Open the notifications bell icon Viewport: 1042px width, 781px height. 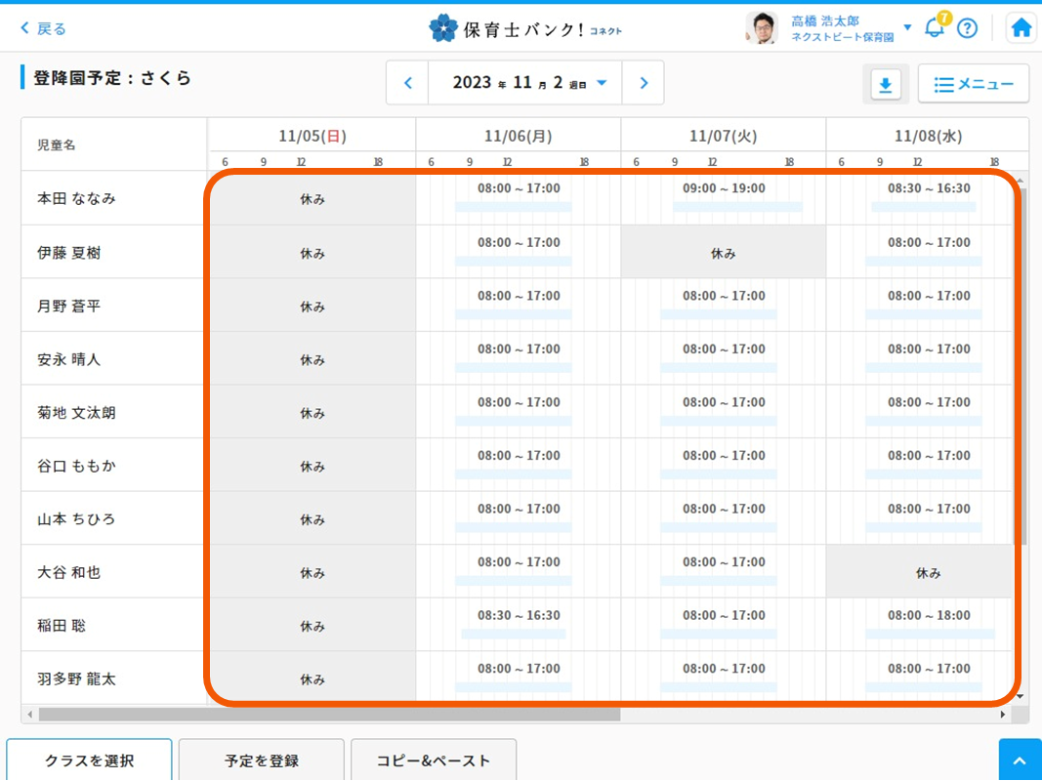[935, 27]
